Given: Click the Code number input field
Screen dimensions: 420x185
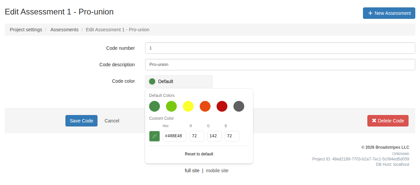Looking at the screenshot, I should (x=280, y=48).
